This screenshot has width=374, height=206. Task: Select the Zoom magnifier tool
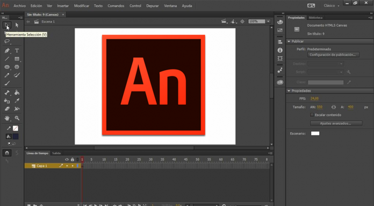pos(17,118)
